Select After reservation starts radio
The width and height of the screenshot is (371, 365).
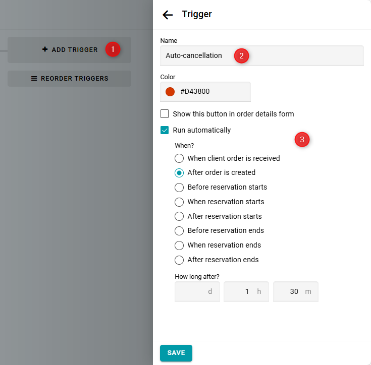[179, 216]
